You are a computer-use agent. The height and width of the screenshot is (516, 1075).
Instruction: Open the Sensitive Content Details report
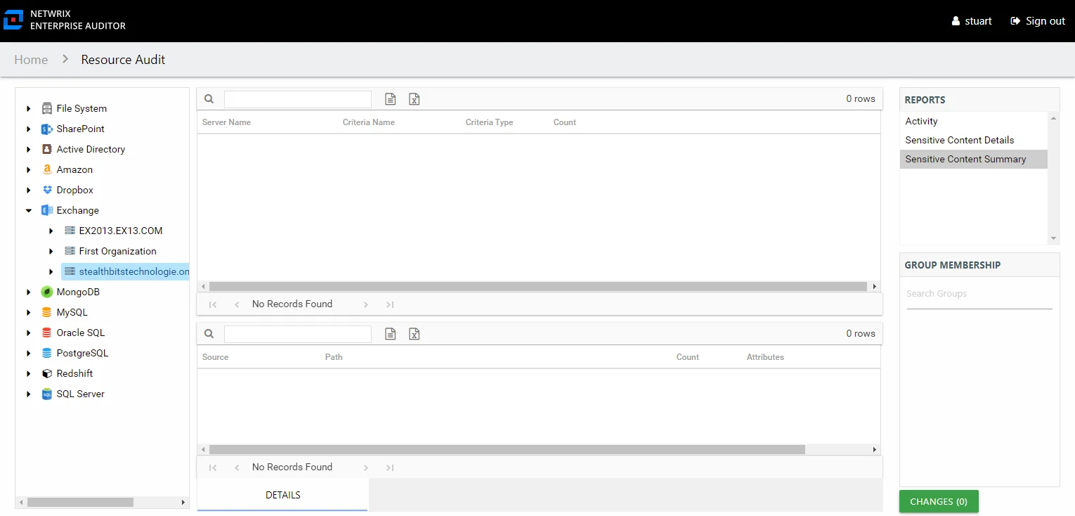point(974,141)
